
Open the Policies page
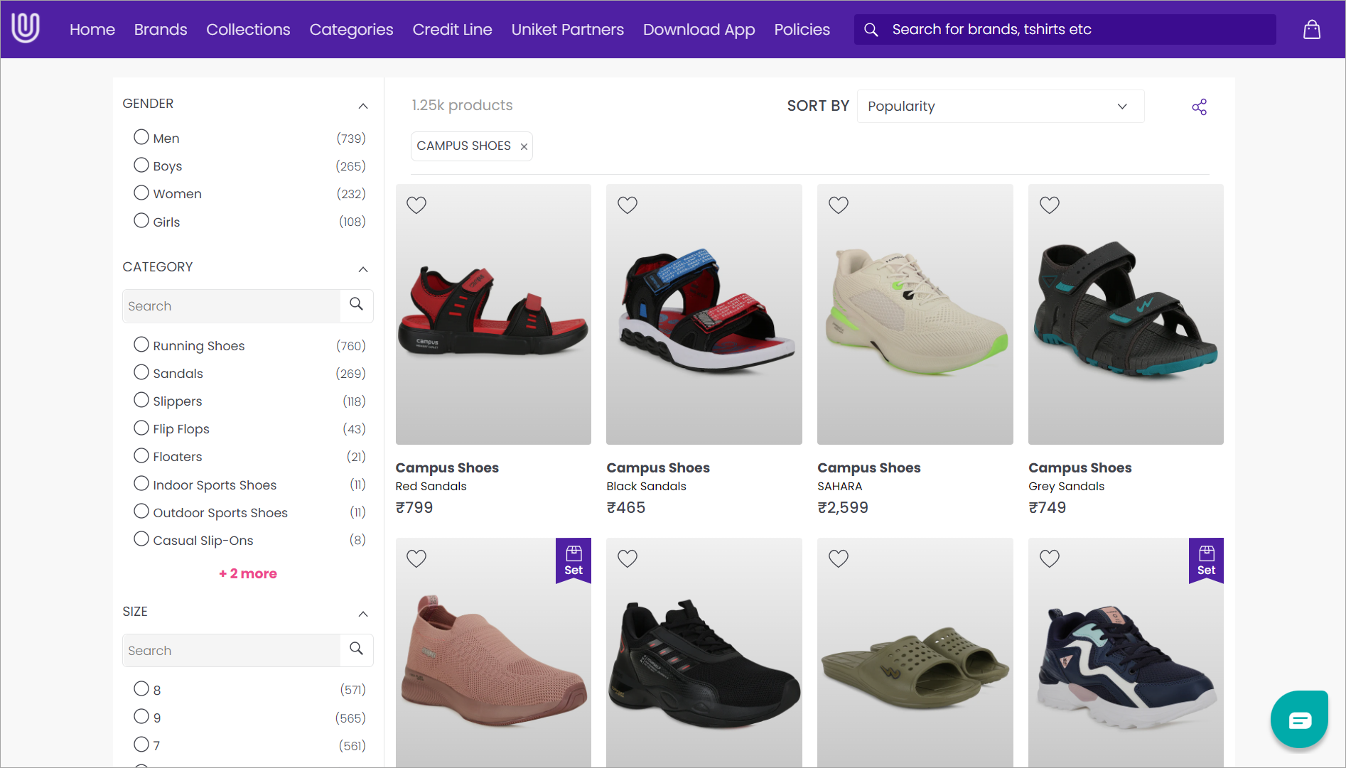click(802, 29)
